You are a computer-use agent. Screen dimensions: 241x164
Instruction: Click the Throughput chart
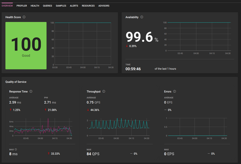point(118,129)
